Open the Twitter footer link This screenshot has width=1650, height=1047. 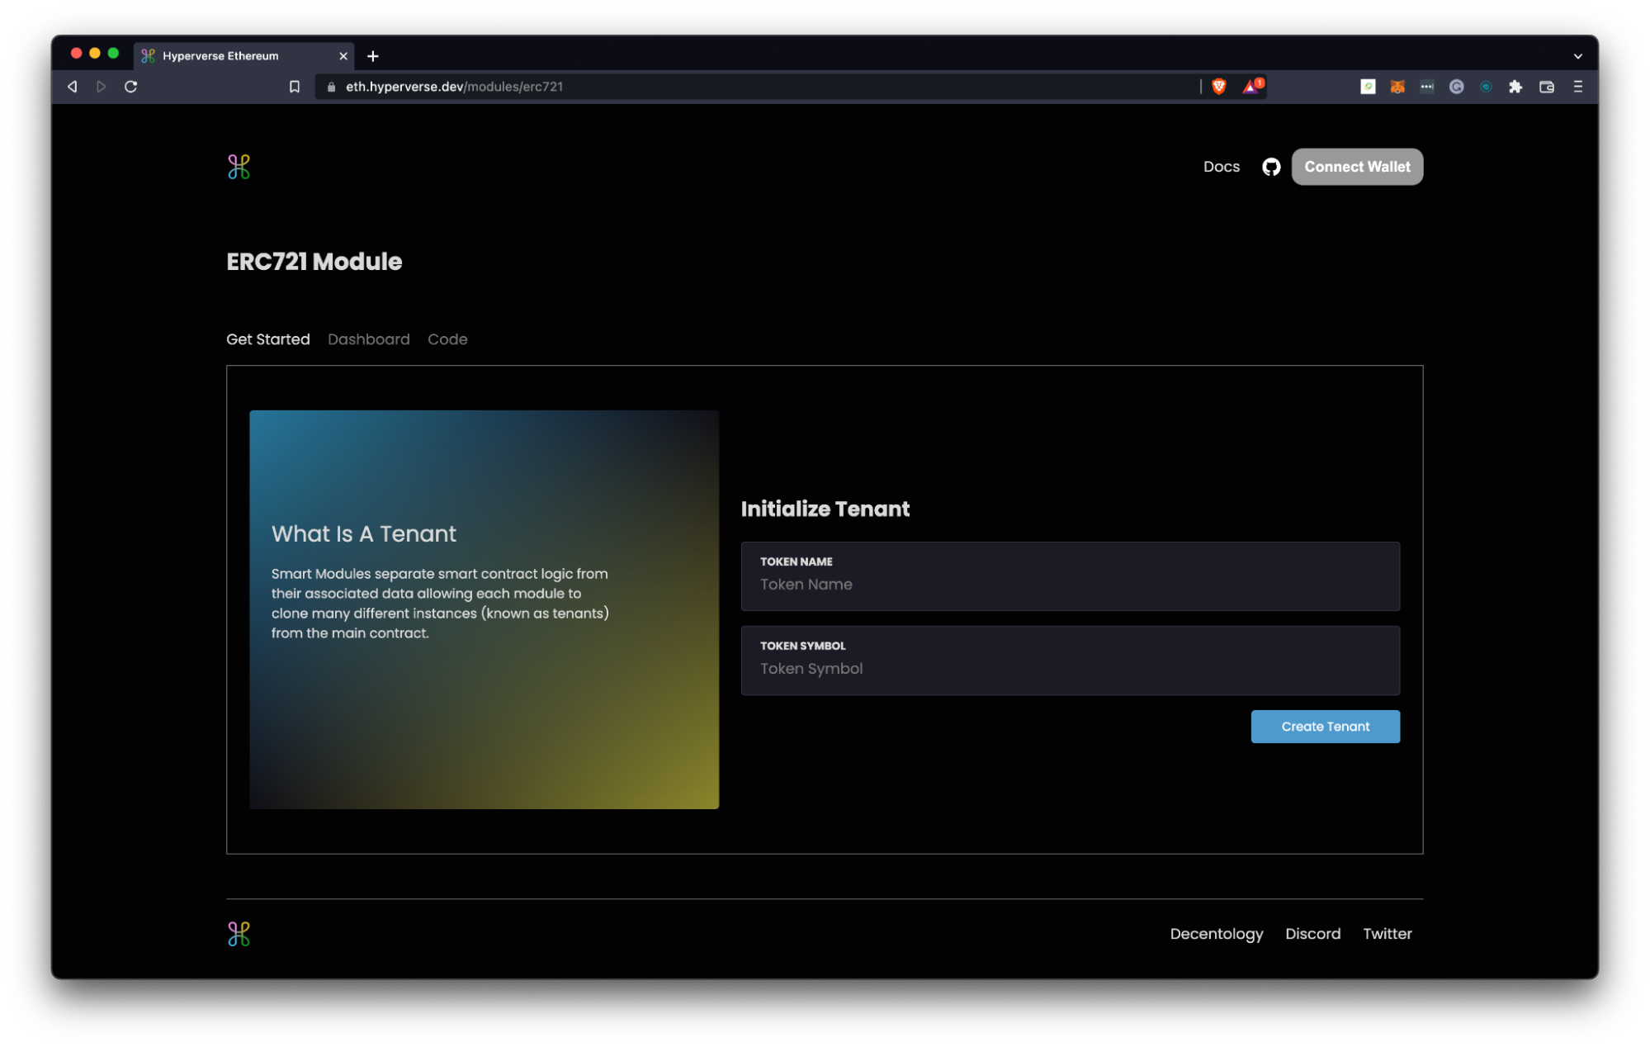[1387, 934]
